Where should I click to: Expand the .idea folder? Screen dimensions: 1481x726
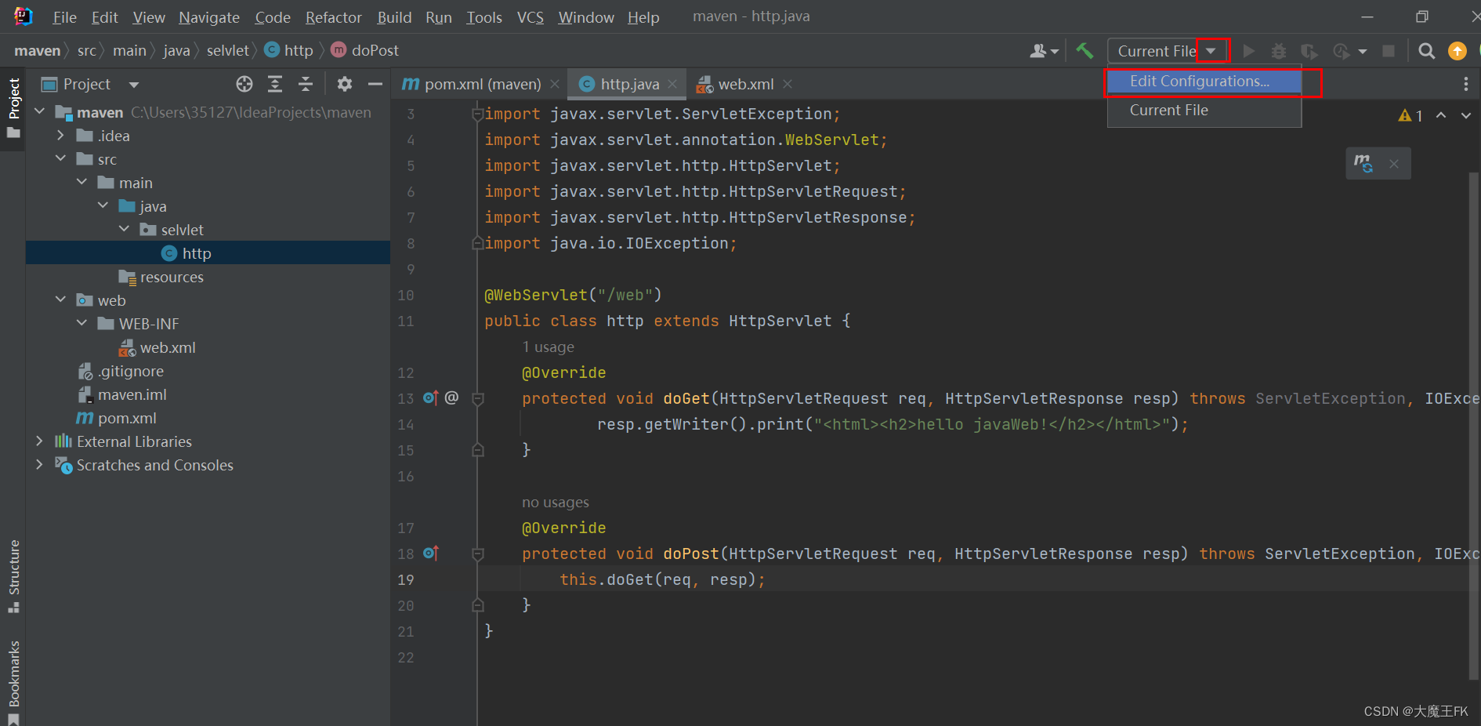61,135
